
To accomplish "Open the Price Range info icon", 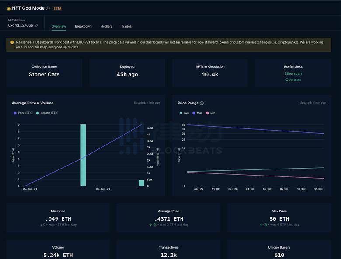I will (x=202, y=103).
